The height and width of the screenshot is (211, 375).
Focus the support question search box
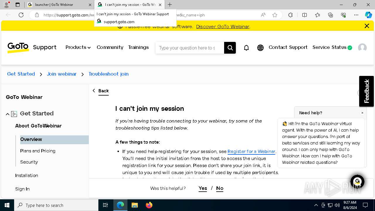click(190, 48)
